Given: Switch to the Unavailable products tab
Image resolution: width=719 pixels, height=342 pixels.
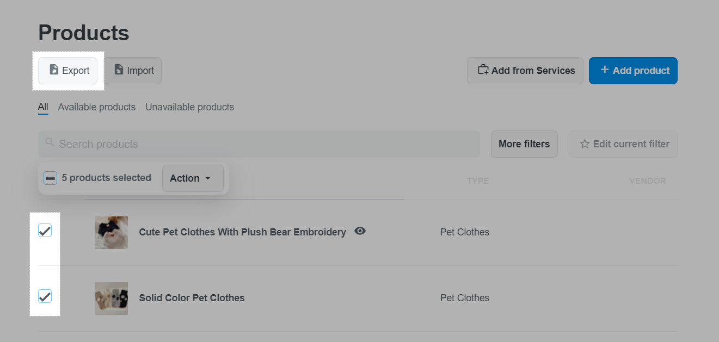Looking at the screenshot, I should (189, 107).
